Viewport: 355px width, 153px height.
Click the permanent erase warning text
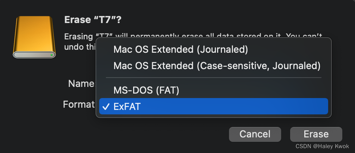coord(193,36)
